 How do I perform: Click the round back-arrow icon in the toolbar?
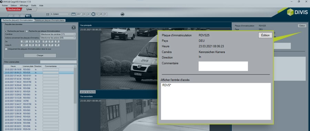(122, 14)
